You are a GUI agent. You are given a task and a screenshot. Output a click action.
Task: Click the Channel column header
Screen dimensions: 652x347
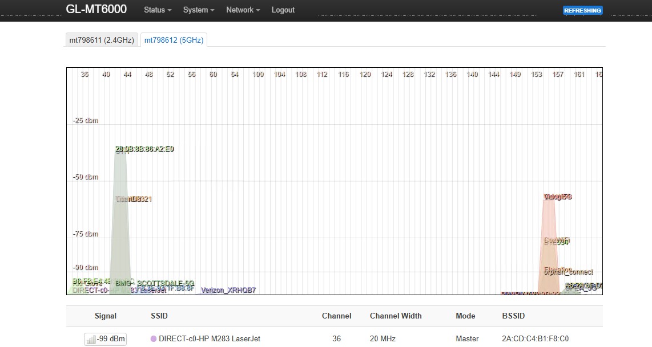click(x=336, y=316)
